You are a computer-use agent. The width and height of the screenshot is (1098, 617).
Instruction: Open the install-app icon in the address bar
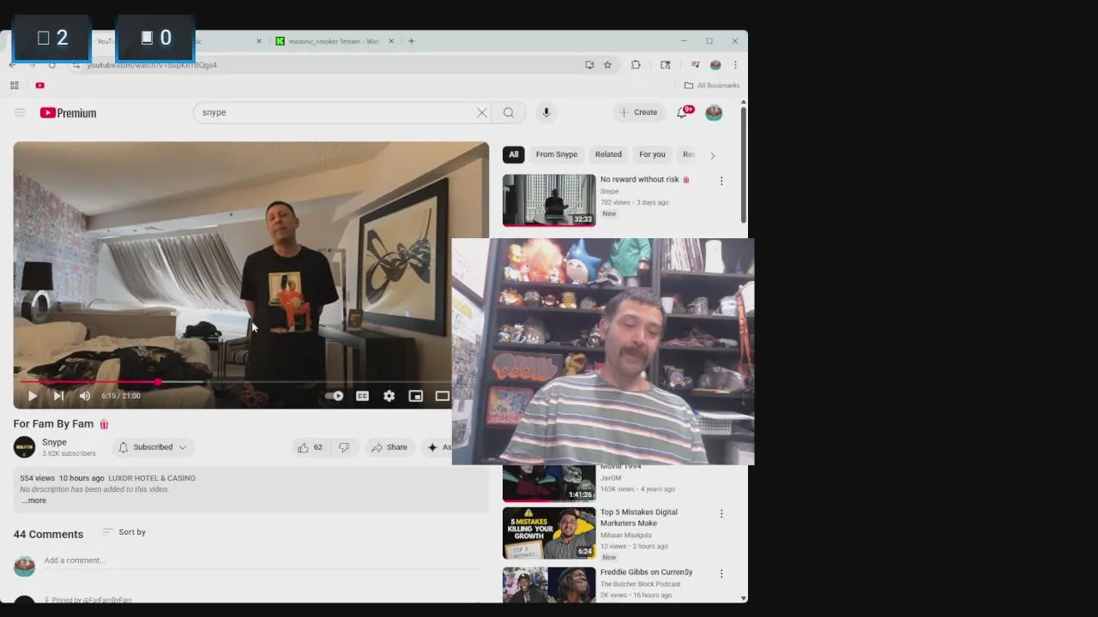point(589,65)
